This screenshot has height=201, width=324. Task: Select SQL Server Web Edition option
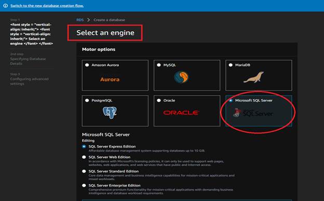(84, 157)
